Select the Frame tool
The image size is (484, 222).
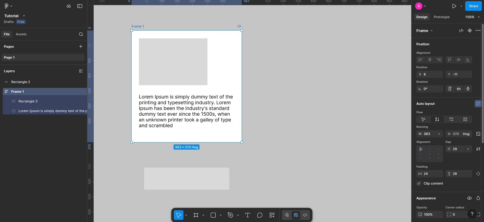[196, 215]
